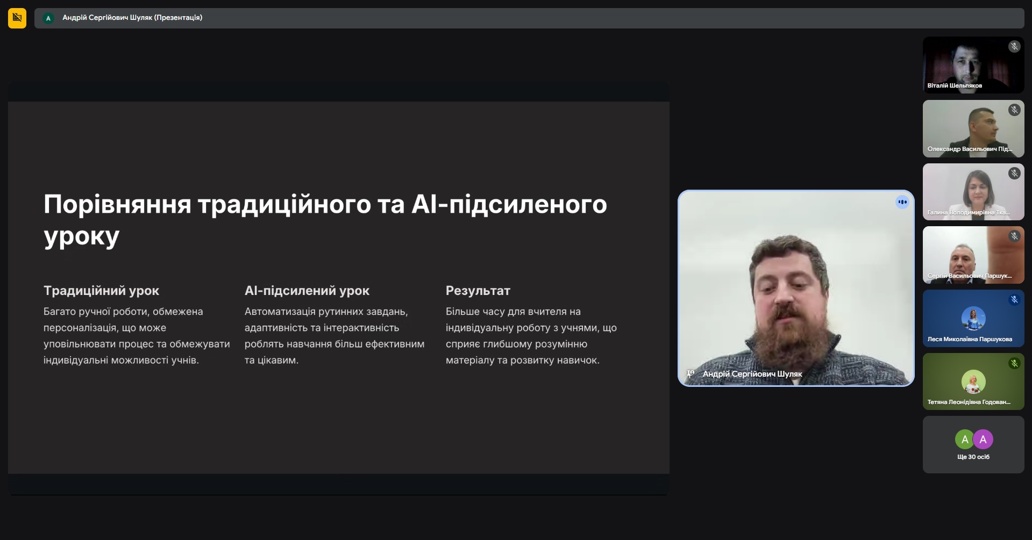Click muted mic icon on Леся Миколаївна's tile
The width and height of the screenshot is (1032, 540).
click(x=1014, y=300)
